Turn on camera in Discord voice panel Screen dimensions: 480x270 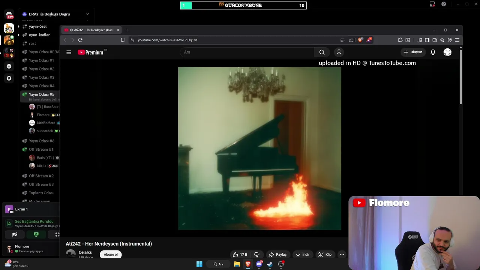tap(15, 234)
